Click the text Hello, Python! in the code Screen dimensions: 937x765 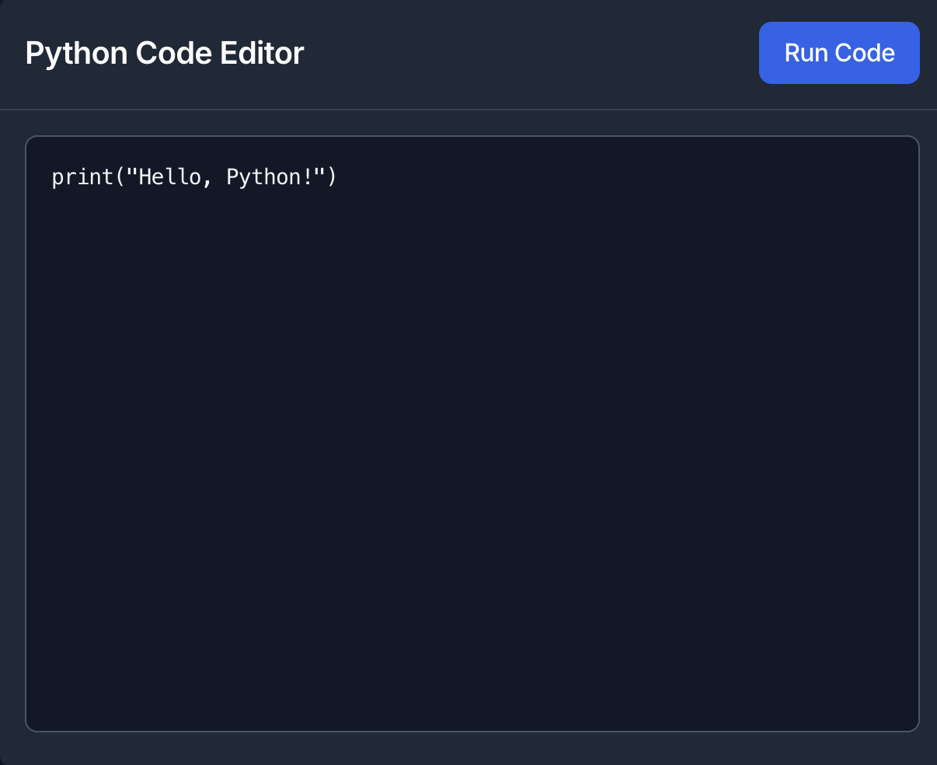(x=225, y=176)
